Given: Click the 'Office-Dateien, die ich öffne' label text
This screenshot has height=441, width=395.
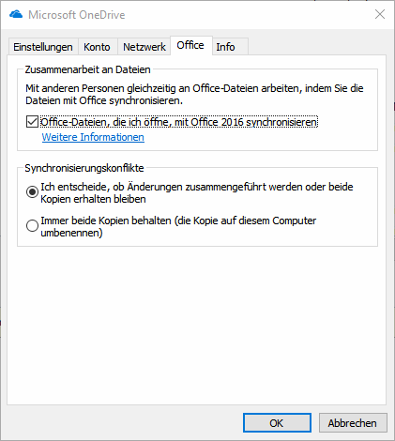Looking at the screenshot, I should 179,122.
